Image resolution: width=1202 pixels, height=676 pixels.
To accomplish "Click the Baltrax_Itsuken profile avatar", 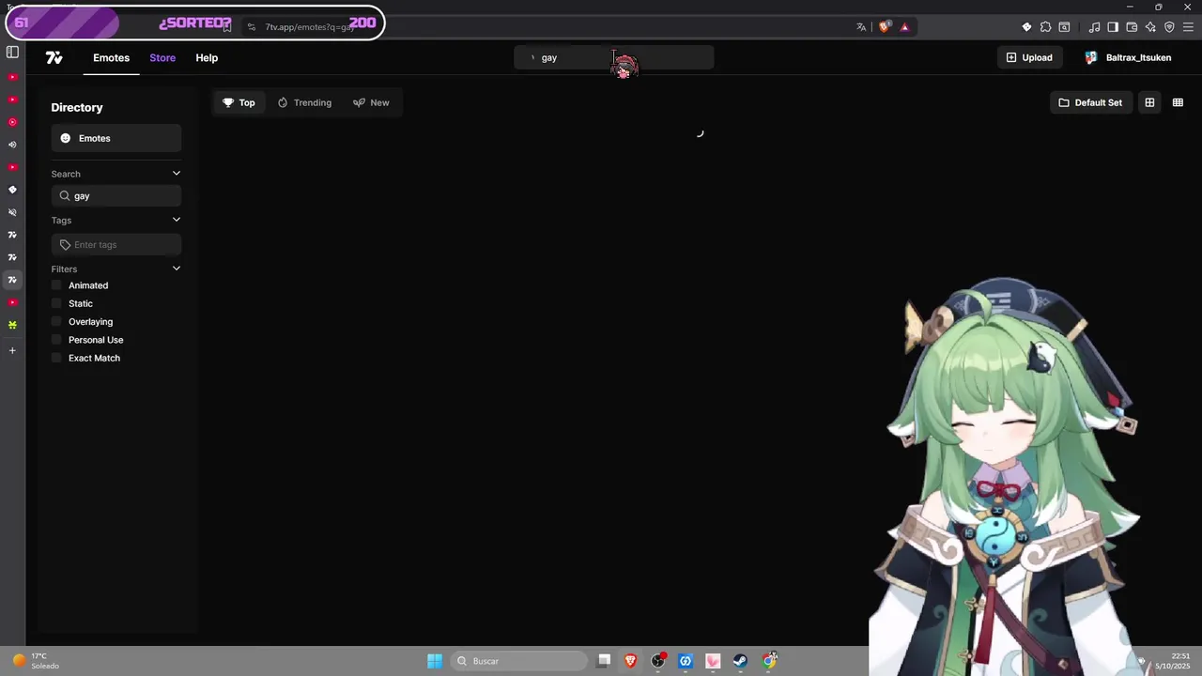I will tap(1091, 58).
